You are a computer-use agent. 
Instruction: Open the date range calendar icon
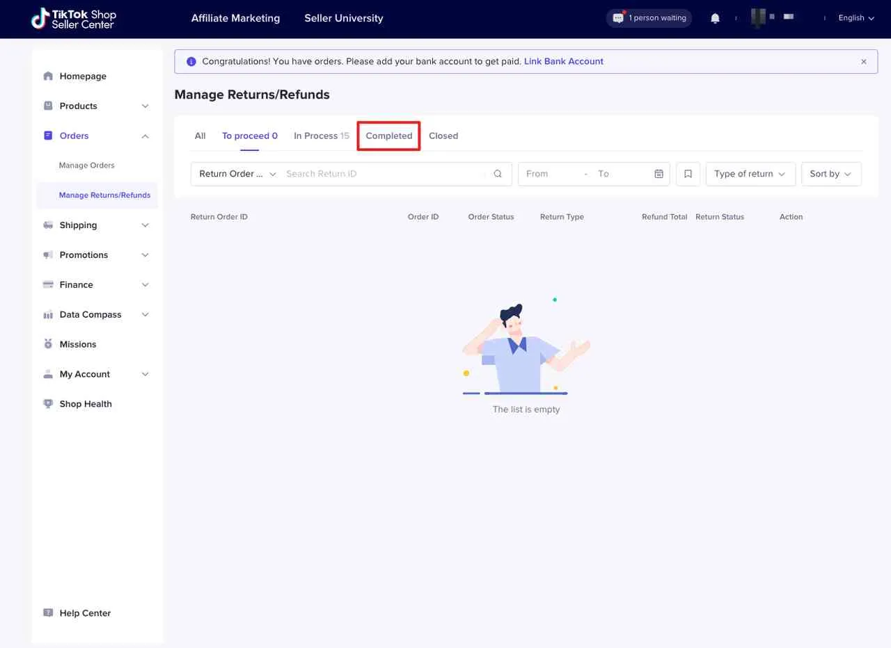pyautogui.click(x=659, y=174)
